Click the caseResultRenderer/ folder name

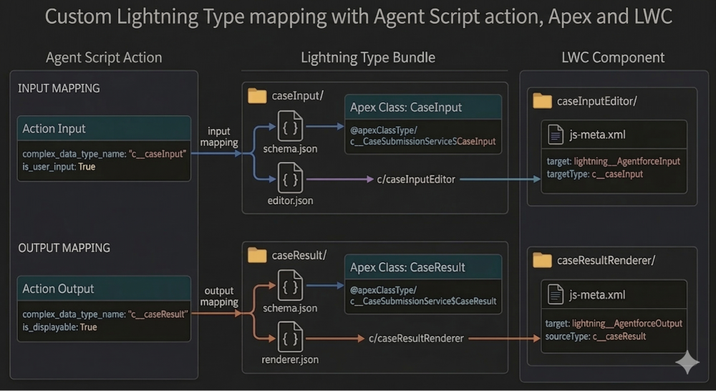[x=606, y=261]
